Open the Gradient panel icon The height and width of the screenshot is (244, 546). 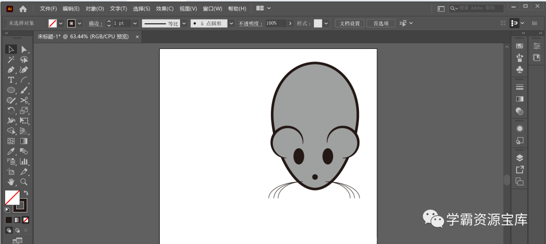point(520,99)
